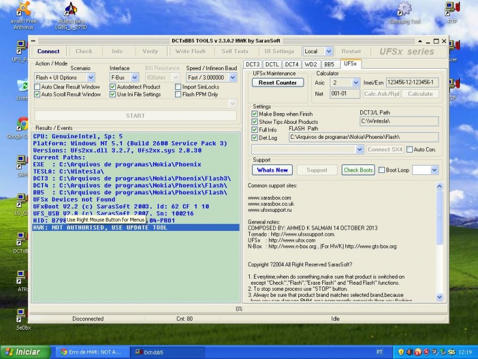
Task: Toggle Make Beep when Finish
Action: pos(255,114)
